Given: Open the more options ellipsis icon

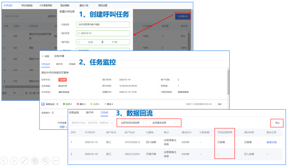Looking at the screenshot, I should pyautogui.click(x=56, y=161).
